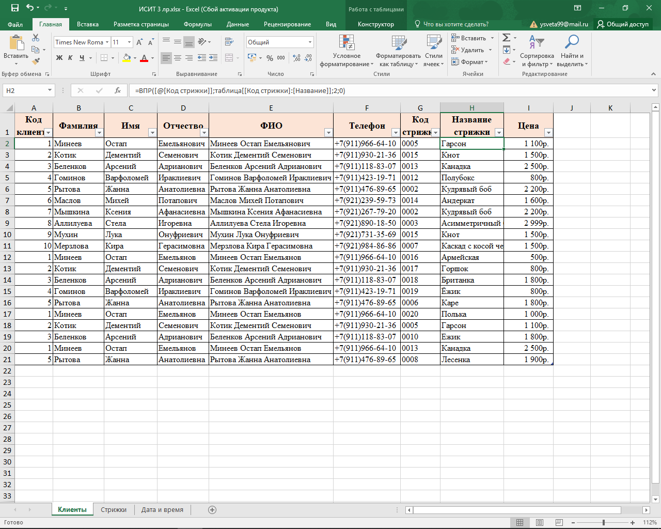The width and height of the screenshot is (661, 529).
Task: Switch to the Стрижки sheet tab
Action: click(x=114, y=510)
